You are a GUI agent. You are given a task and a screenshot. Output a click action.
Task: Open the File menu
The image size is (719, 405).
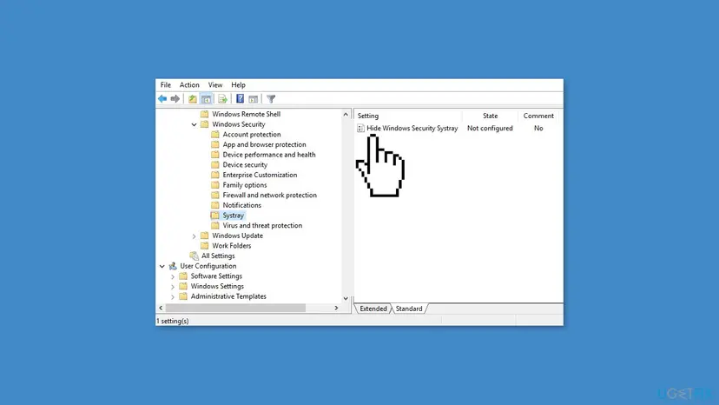tap(166, 85)
